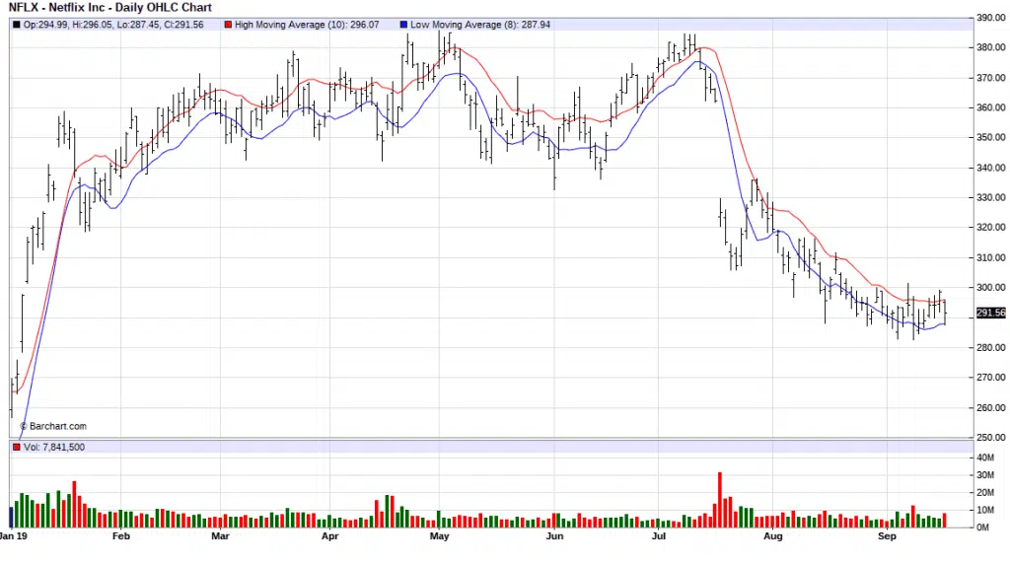
Task: Select the Low Moving Average (8) legend label
Action: click(x=476, y=24)
